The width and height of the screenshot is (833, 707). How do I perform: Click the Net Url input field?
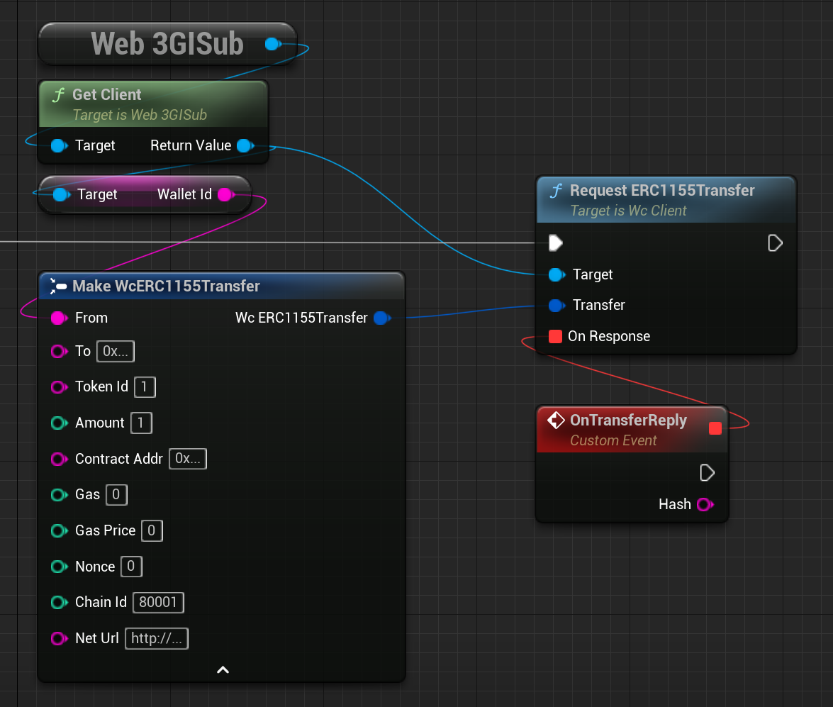pyautogui.click(x=156, y=638)
